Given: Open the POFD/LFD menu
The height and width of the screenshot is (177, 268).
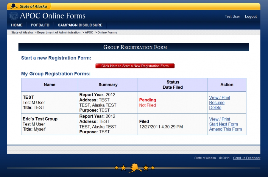Looking at the screenshot, I should coord(40,25).
